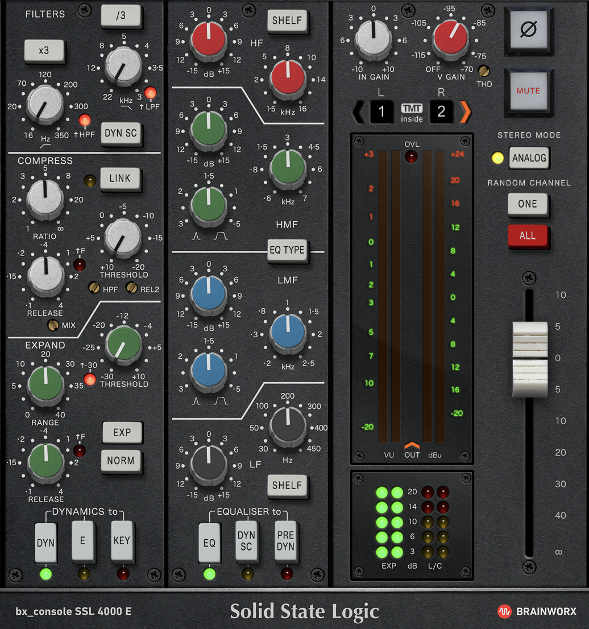Click the output fader handle
This screenshot has height=629, width=589.
click(530, 359)
